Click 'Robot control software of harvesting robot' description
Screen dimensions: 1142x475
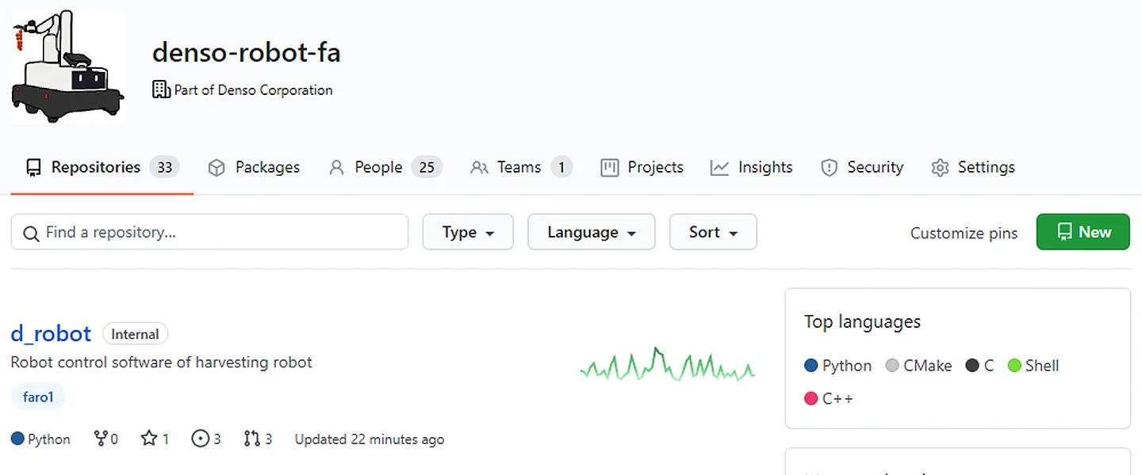[162, 363]
